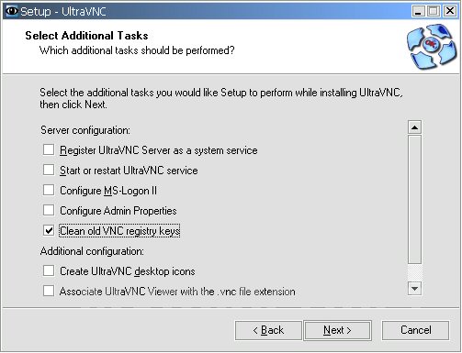The width and height of the screenshot is (462, 353).
Task: Enable Register UltraVNC Server as a system service
Action: pos(49,149)
